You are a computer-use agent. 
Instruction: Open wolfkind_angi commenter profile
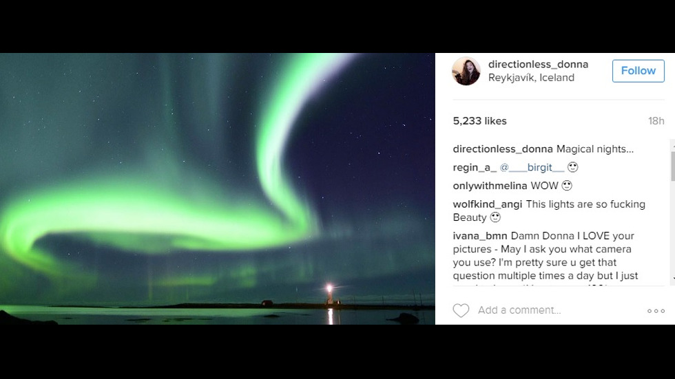pos(488,204)
